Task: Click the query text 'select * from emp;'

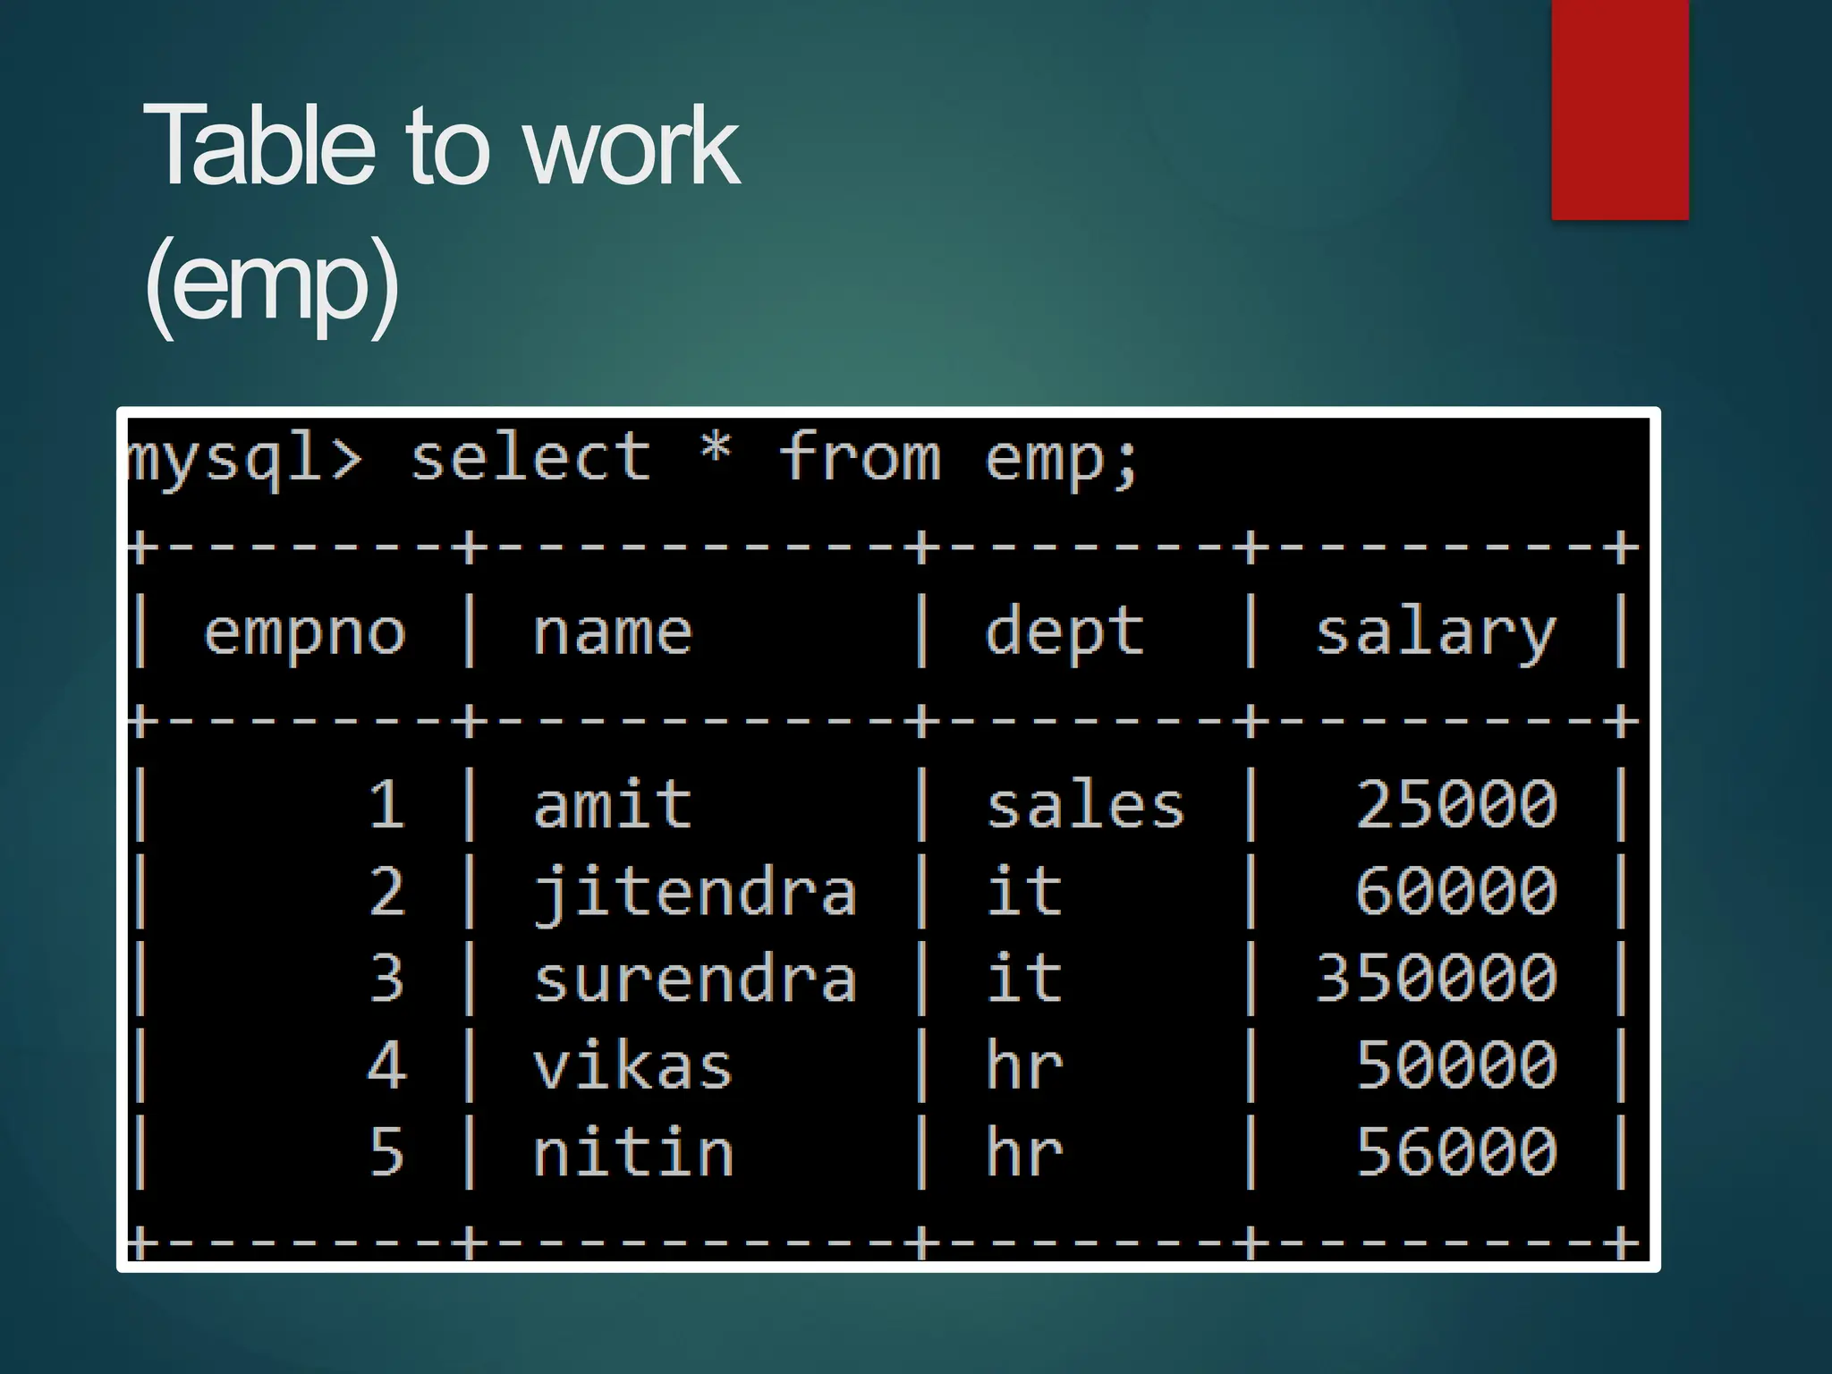Action: [774, 459]
